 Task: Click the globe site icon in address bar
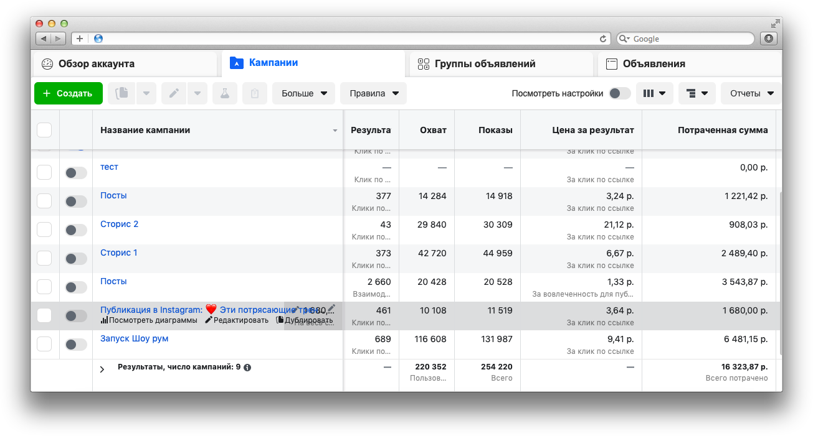(98, 39)
